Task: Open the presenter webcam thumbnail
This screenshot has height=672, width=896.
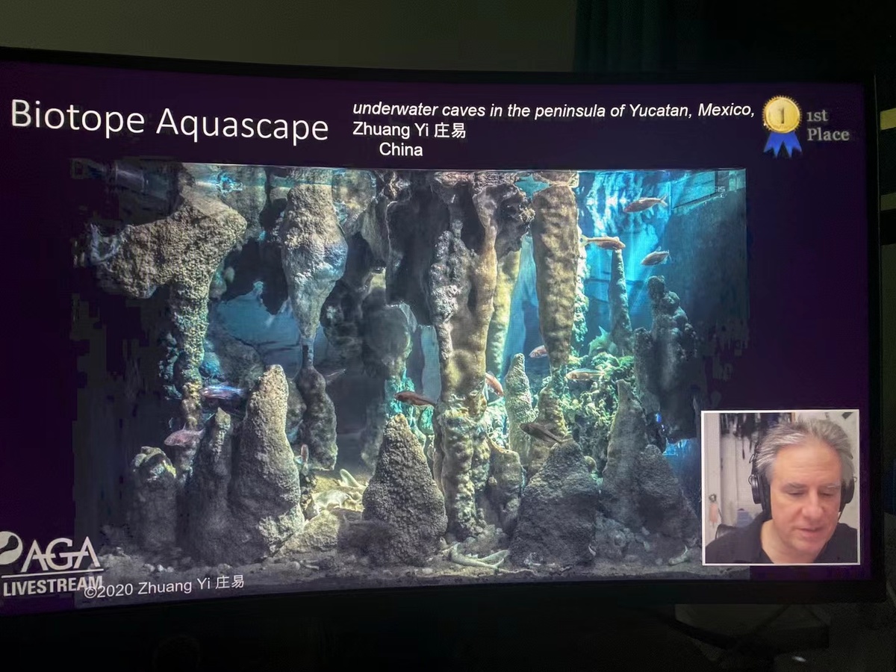Action: pos(780,487)
